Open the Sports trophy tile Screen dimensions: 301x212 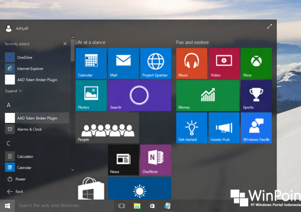(256, 96)
